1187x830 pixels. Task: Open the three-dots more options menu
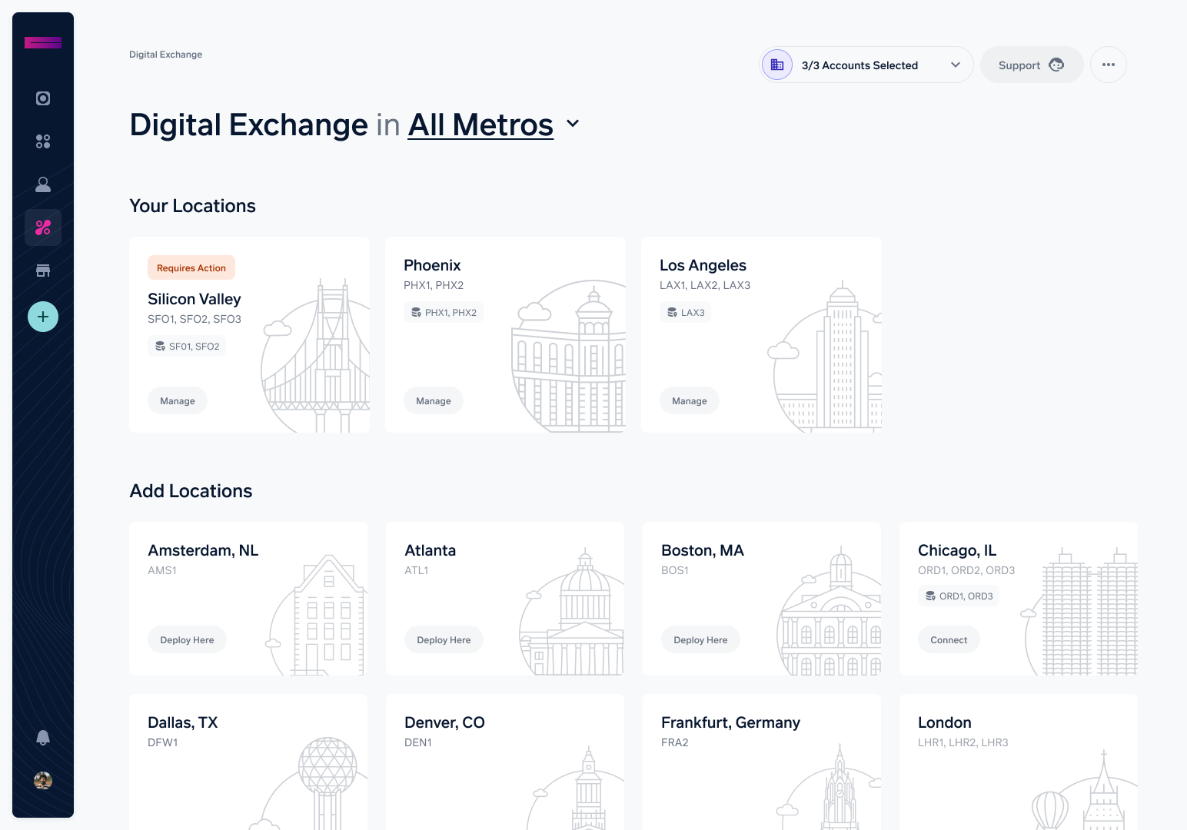[1109, 65]
